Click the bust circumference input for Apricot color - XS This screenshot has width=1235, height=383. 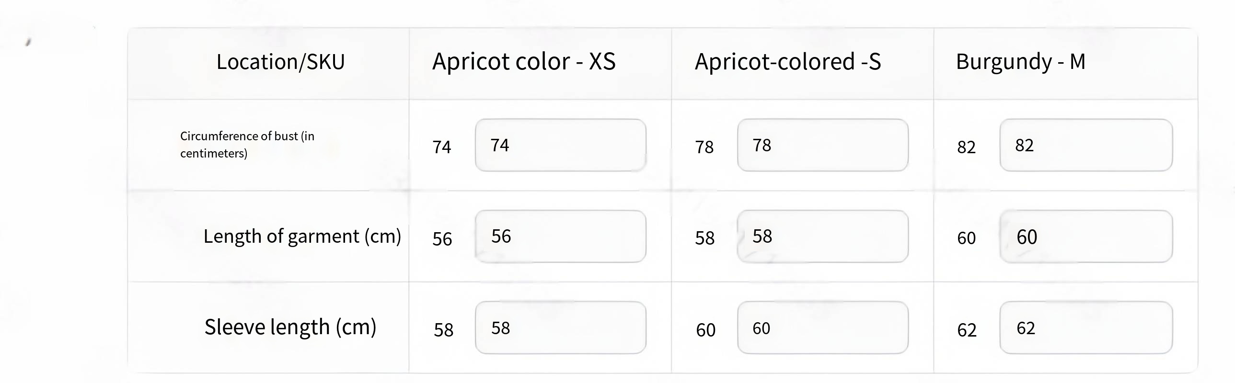pos(560,145)
